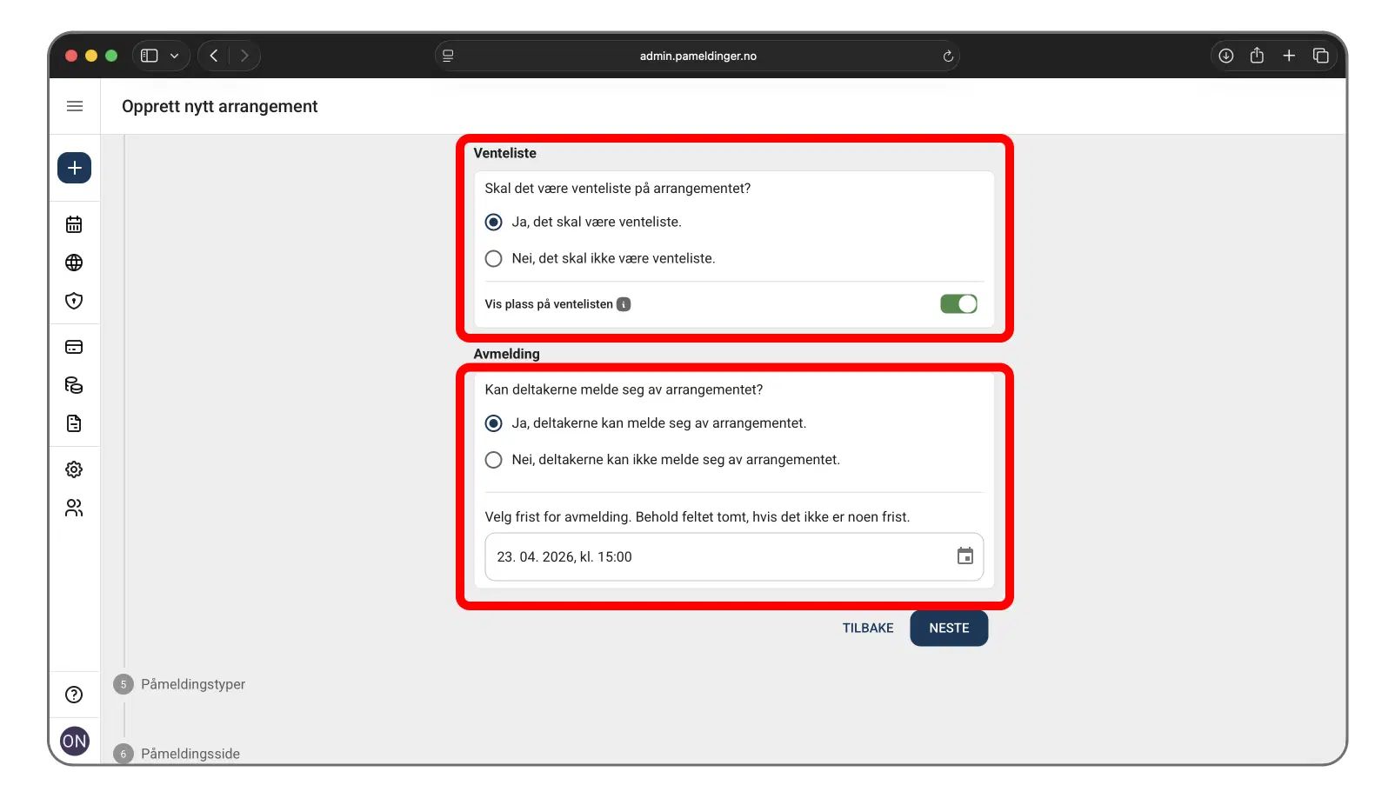The height and width of the screenshot is (805, 1395).
Task: Open the document section in the sidebar
Action: pyautogui.click(x=74, y=423)
